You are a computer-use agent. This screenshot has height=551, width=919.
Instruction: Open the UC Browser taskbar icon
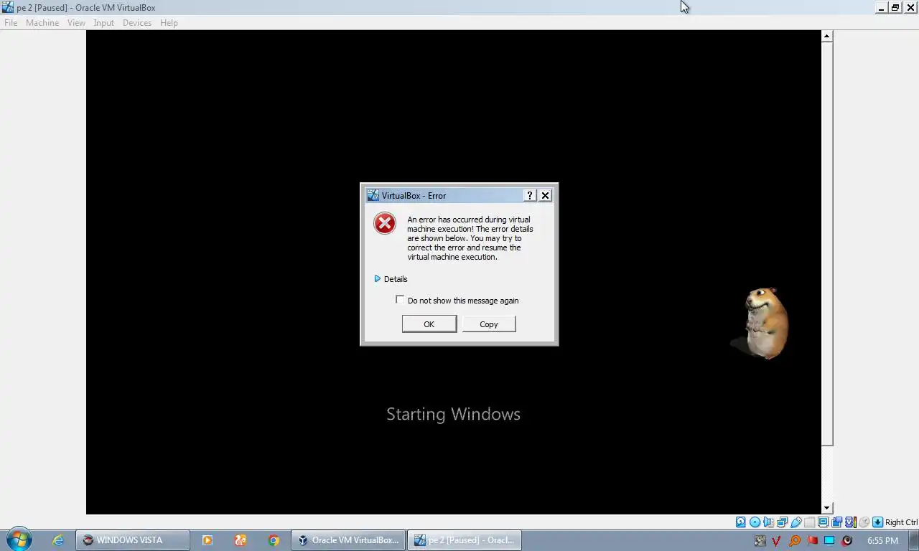[241, 540]
